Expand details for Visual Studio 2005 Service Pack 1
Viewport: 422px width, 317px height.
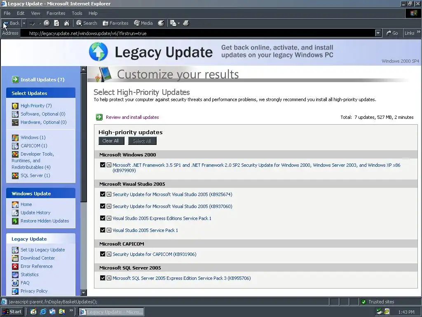109,230
